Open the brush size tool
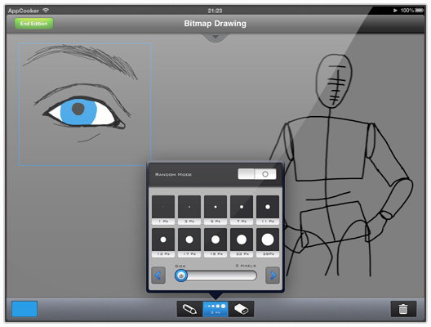This screenshot has width=431, height=327. pyautogui.click(x=215, y=309)
